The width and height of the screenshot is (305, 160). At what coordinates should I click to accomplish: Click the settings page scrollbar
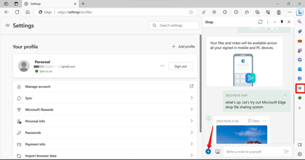click(200, 84)
